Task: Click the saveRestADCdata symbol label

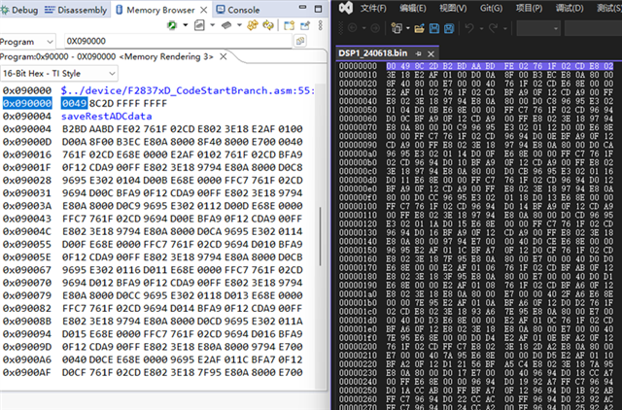Action: pos(106,117)
